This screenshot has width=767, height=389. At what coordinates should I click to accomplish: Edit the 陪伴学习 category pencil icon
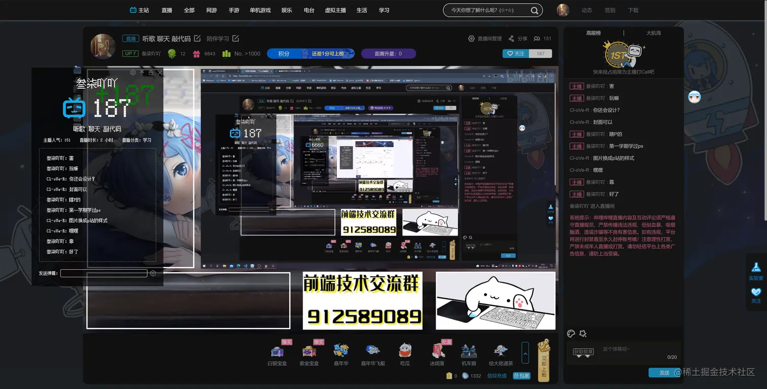click(x=235, y=39)
